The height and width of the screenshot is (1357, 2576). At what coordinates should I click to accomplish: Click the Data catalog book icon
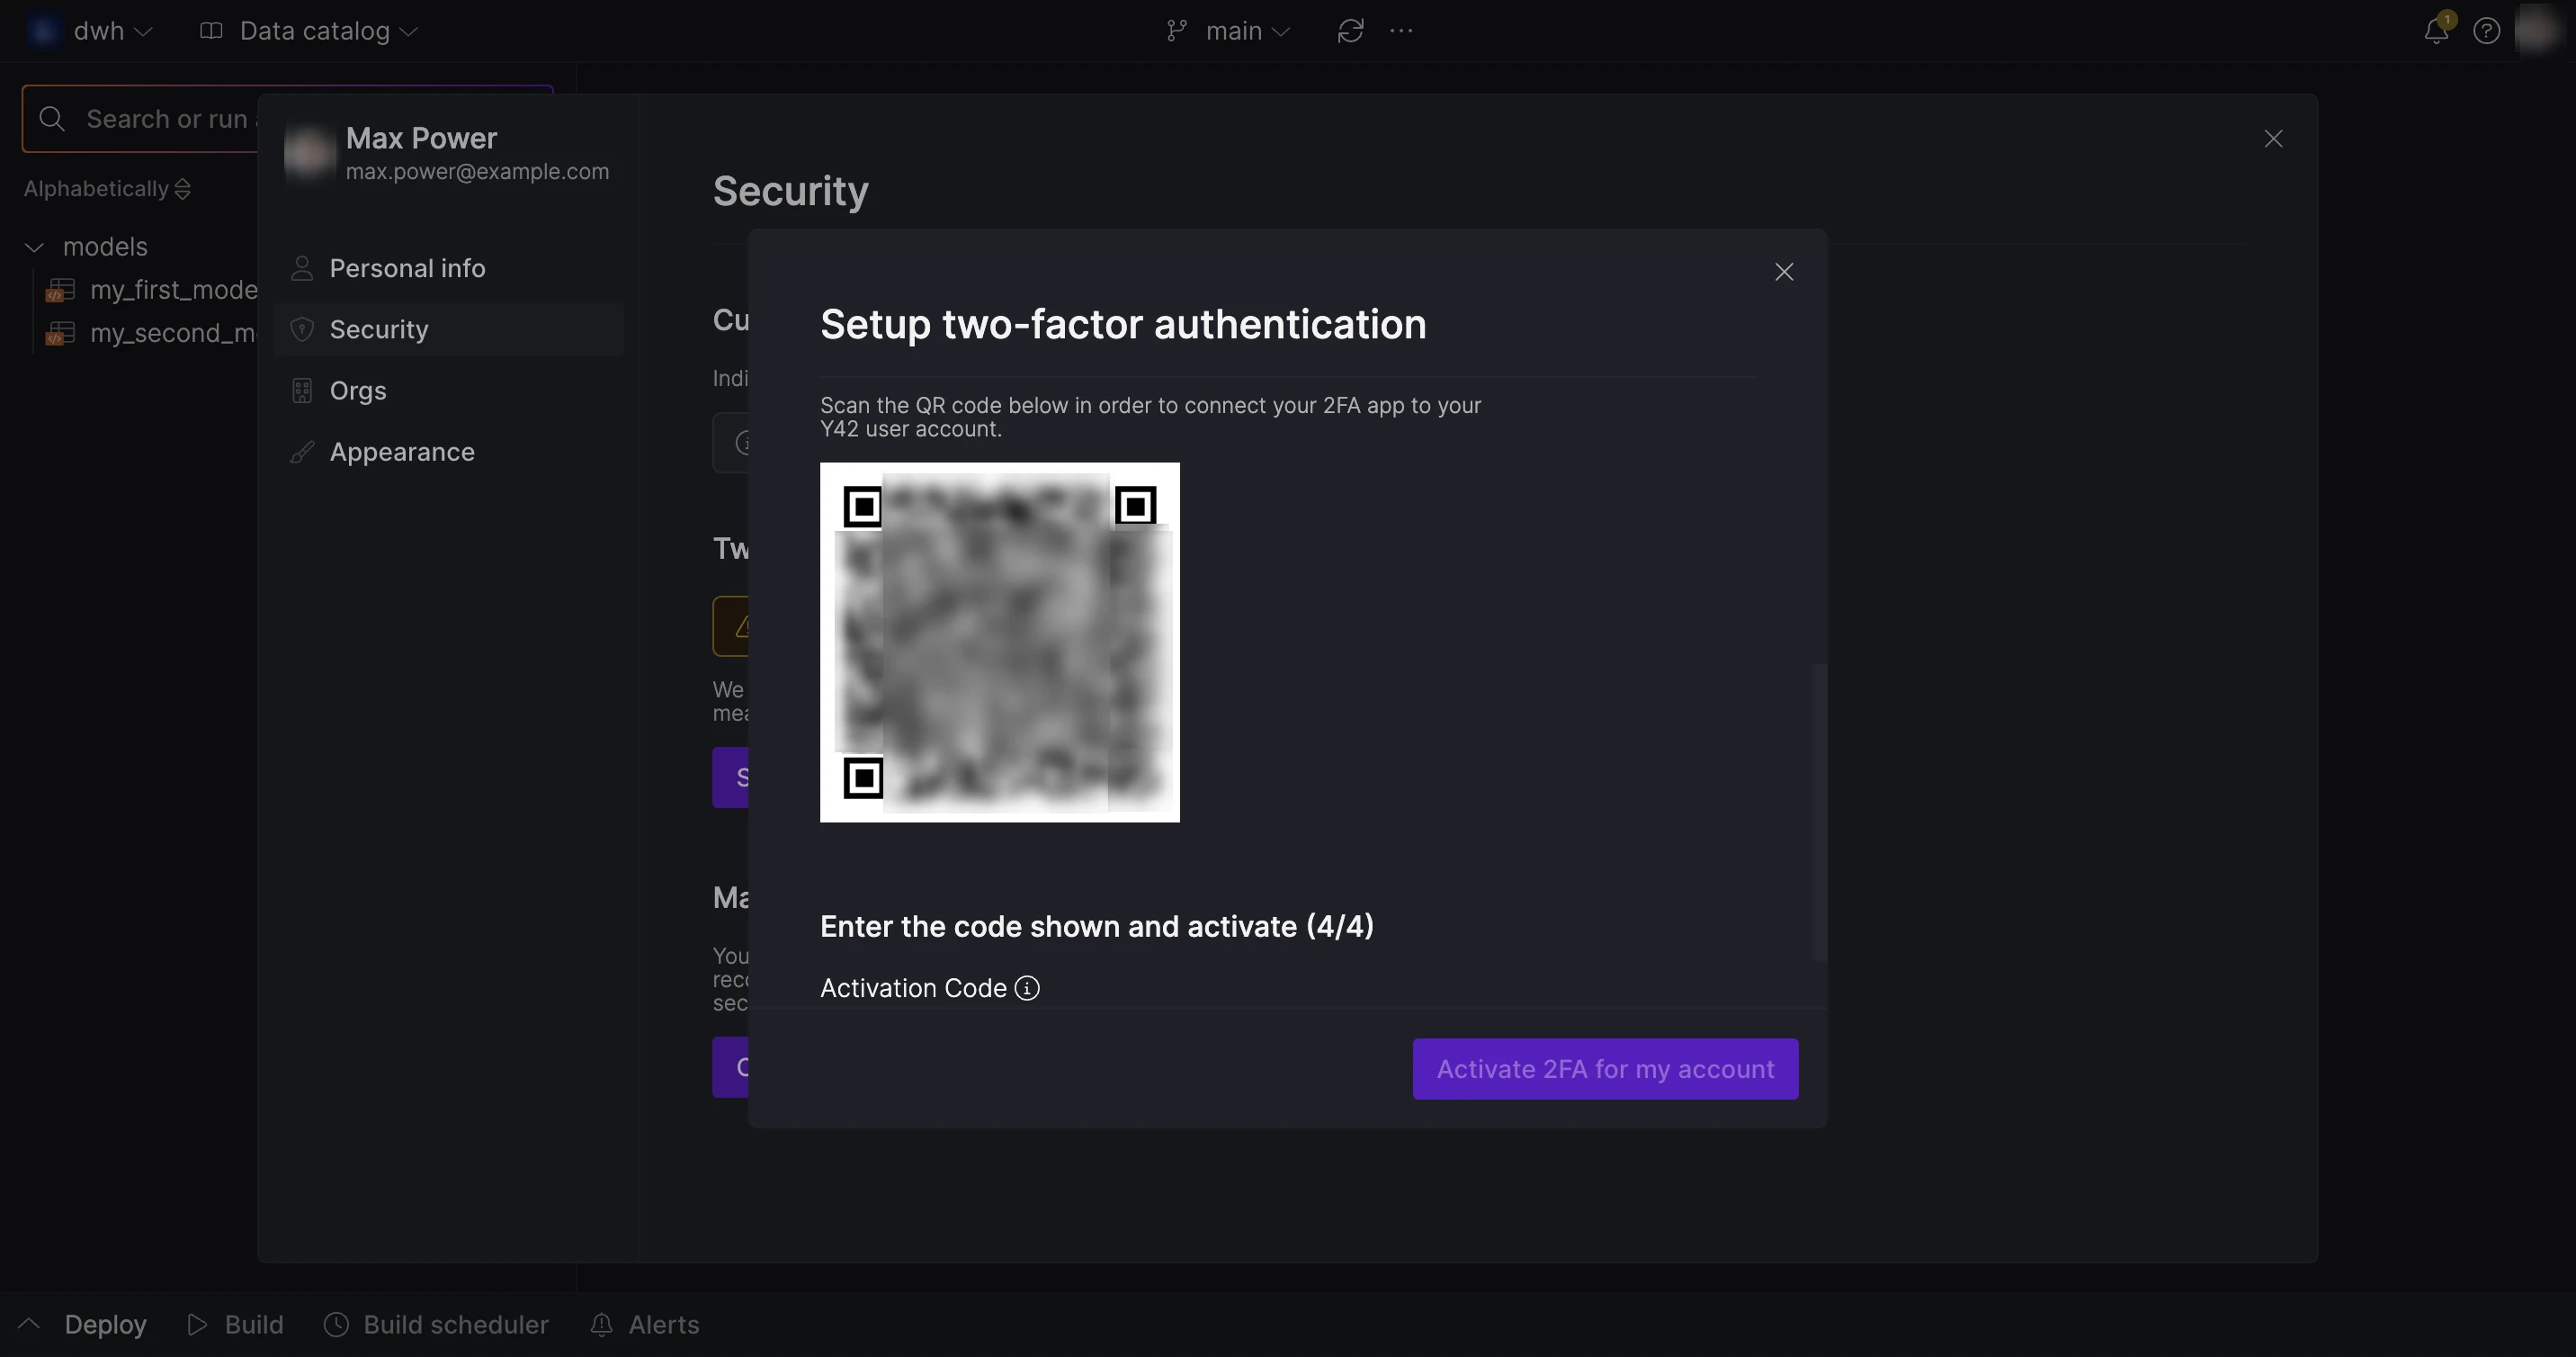point(211,31)
